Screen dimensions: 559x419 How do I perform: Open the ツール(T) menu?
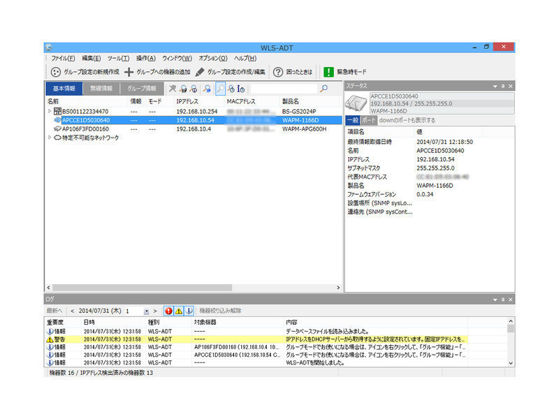click(117, 58)
